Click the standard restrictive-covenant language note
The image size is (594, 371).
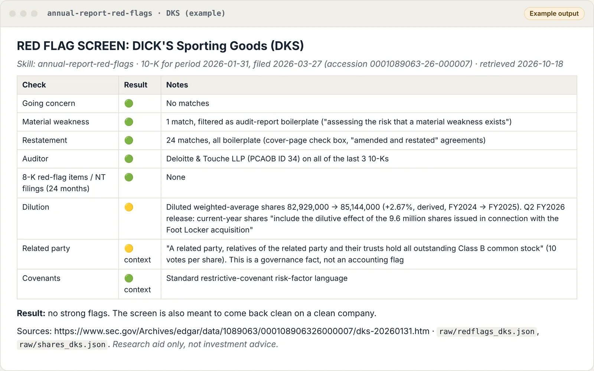pyautogui.click(x=257, y=278)
